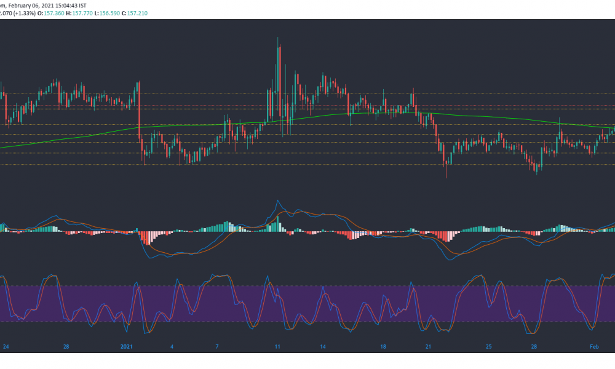This screenshot has width=615, height=369.
Task: Click the open price value O:157.360
Action: click(x=50, y=14)
